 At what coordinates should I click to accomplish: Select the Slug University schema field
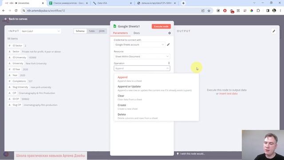click(x=19, y=87)
